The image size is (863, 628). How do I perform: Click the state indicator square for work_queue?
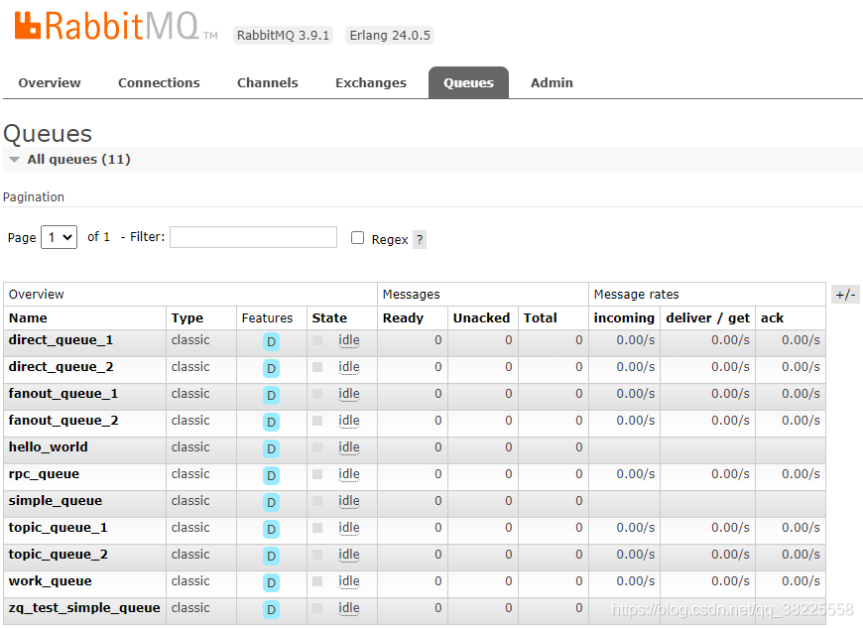click(317, 581)
